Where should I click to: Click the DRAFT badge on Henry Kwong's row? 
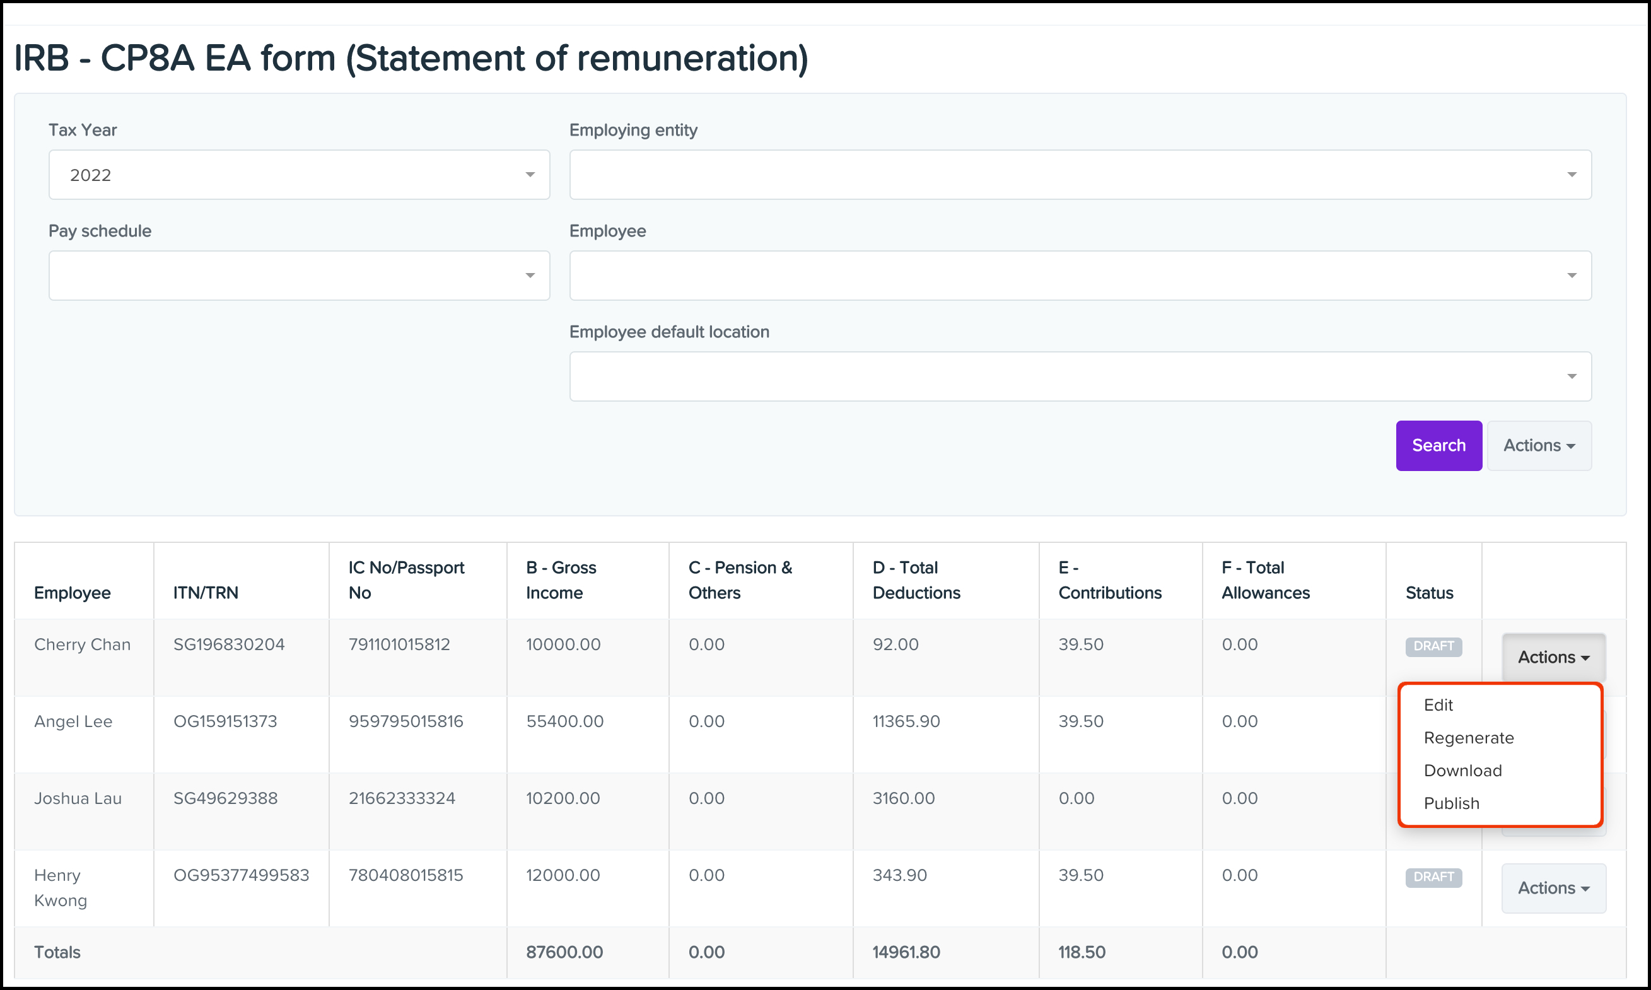[x=1433, y=876]
